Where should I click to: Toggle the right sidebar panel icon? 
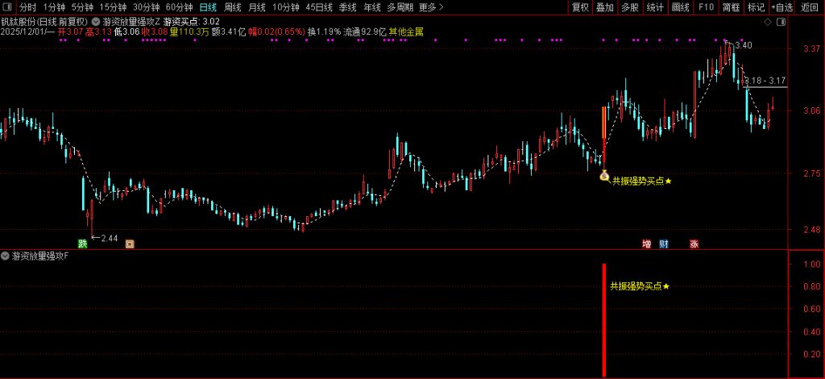point(781,22)
